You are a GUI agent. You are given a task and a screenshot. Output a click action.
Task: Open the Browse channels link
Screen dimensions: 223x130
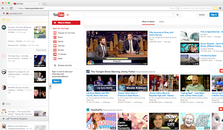[x=65, y=65]
